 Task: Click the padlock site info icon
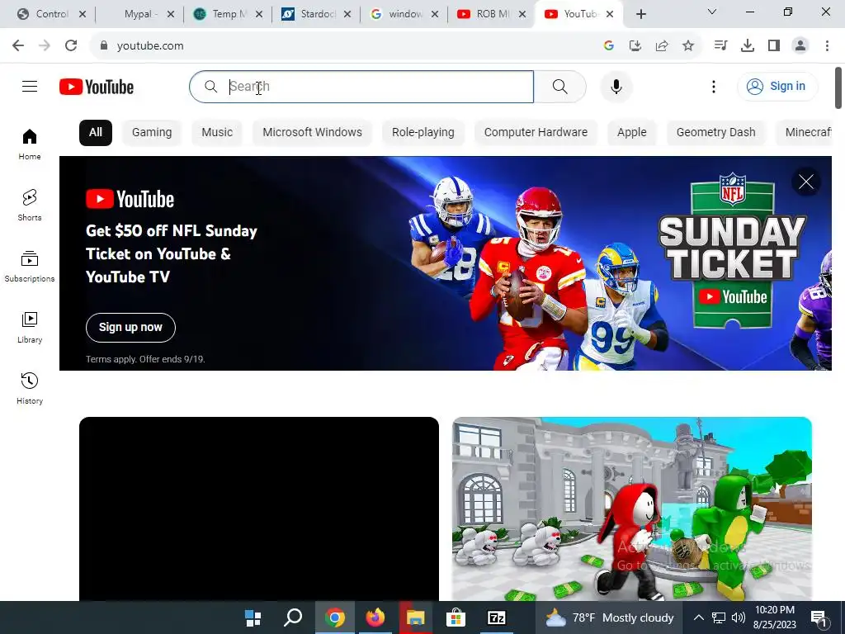103,46
